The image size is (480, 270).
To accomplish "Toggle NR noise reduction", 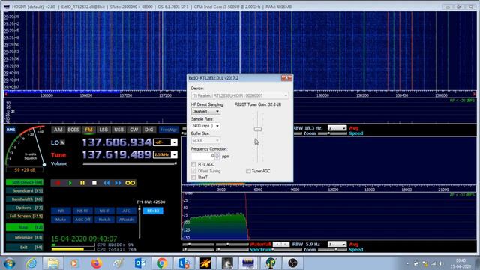I will [x=61, y=211].
